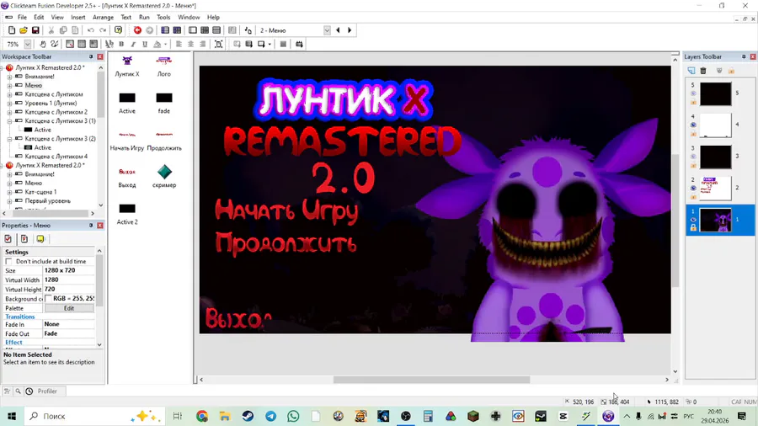
Task: Click the frame editor horizontal scrollbar
Action: pyautogui.click(x=431, y=380)
